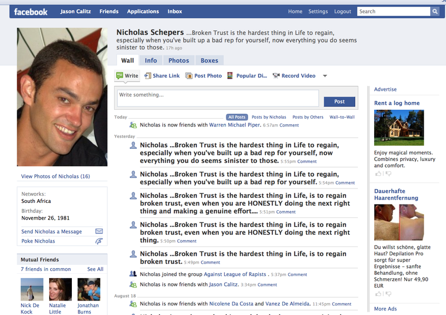This screenshot has height=315, width=446.
Task: Filter wall to Posts by Nicholas
Action: tap(269, 117)
